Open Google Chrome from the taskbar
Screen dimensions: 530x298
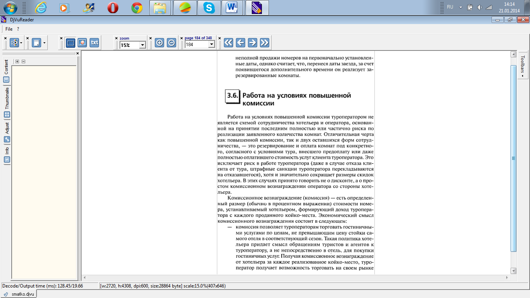coord(137,7)
